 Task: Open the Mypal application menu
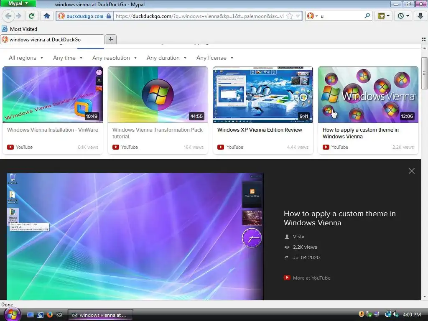(18, 3)
